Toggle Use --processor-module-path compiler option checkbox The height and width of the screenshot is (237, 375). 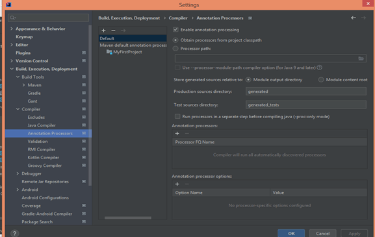click(x=177, y=68)
